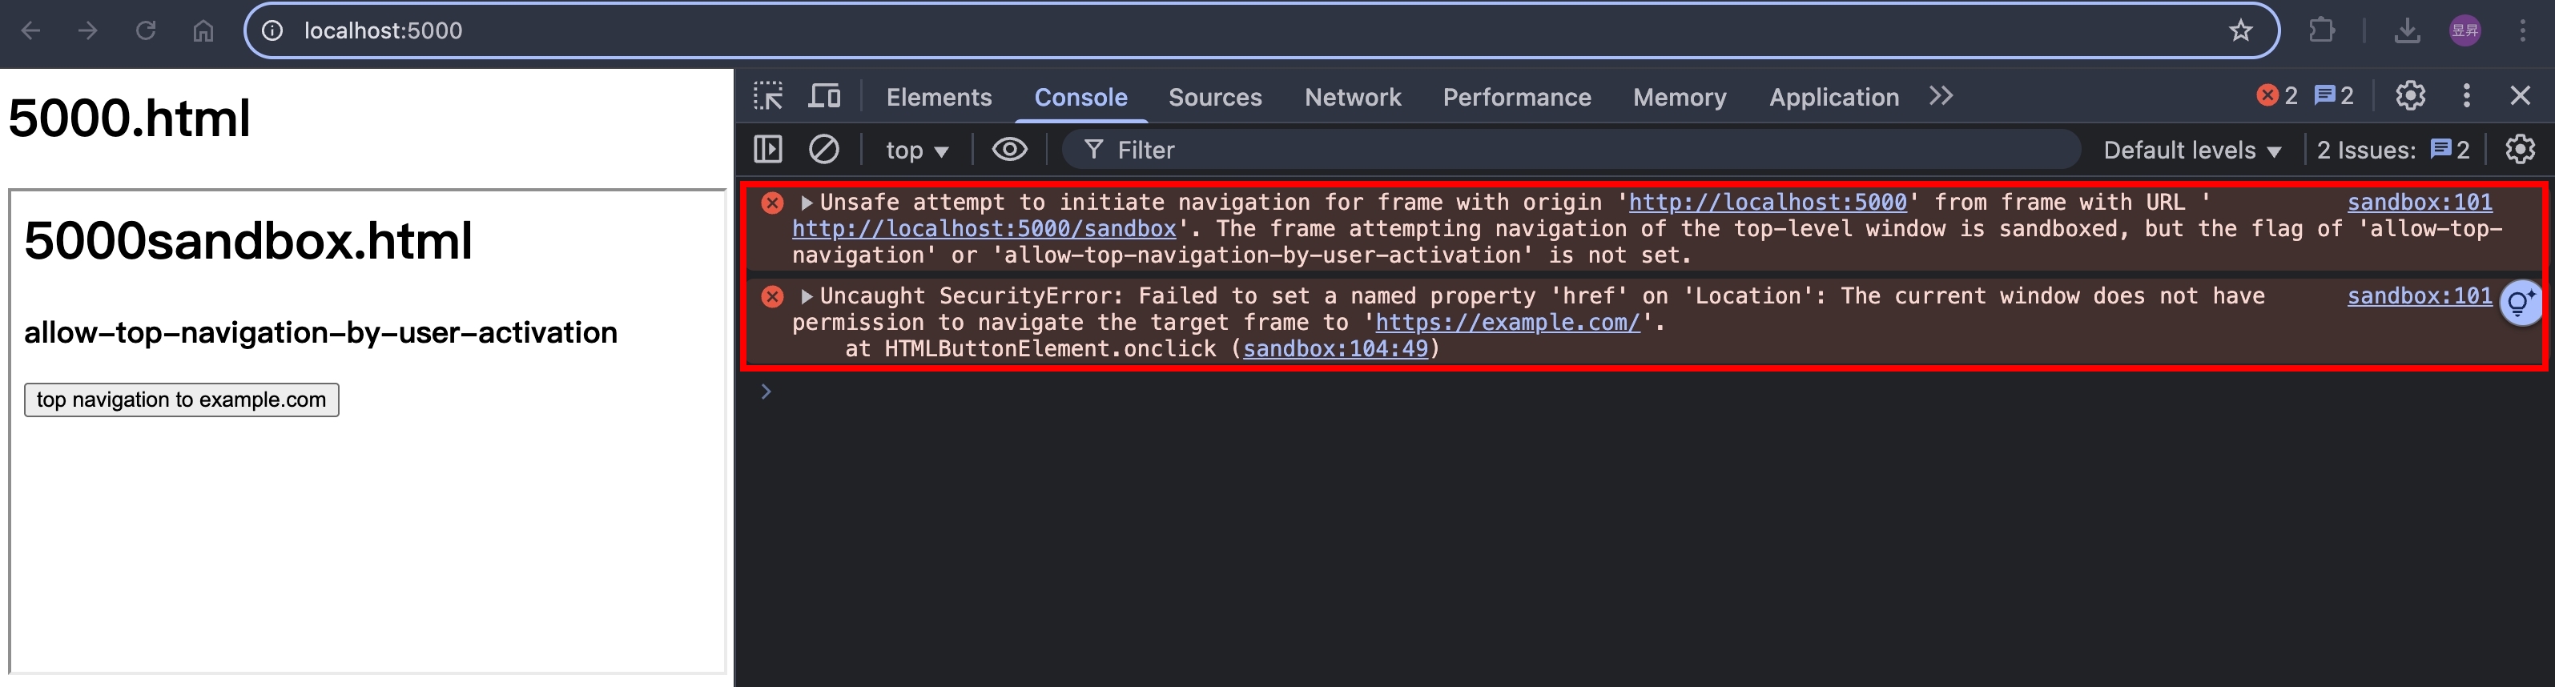View site information icon in address bar
This screenshot has height=687, width=2555.
[x=272, y=30]
